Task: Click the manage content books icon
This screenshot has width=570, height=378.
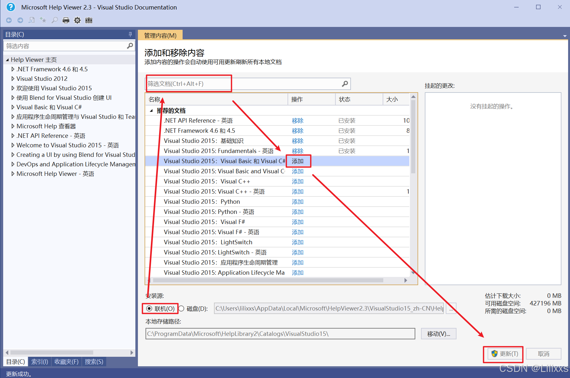Action: tap(89, 20)
